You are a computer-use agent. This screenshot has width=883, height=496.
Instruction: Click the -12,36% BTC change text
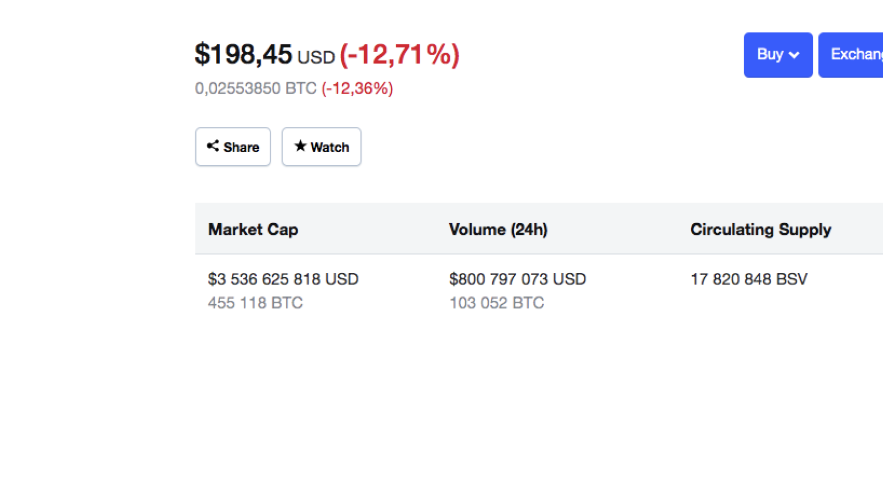click(x=357, y=88)
